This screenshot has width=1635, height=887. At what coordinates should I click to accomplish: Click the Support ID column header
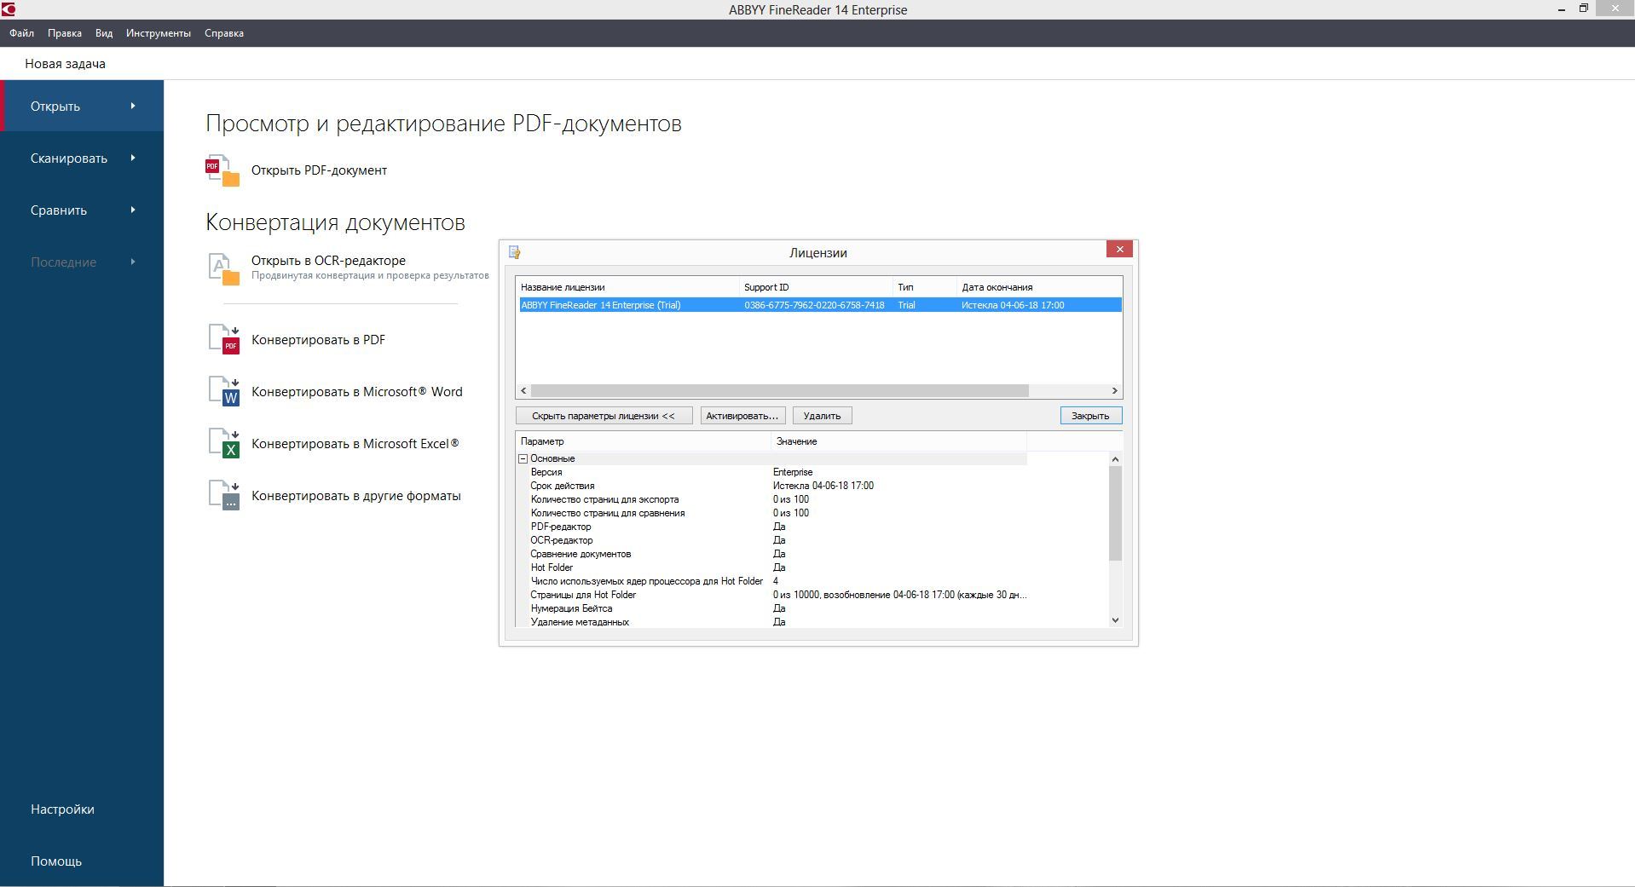[x=816, y=287]
